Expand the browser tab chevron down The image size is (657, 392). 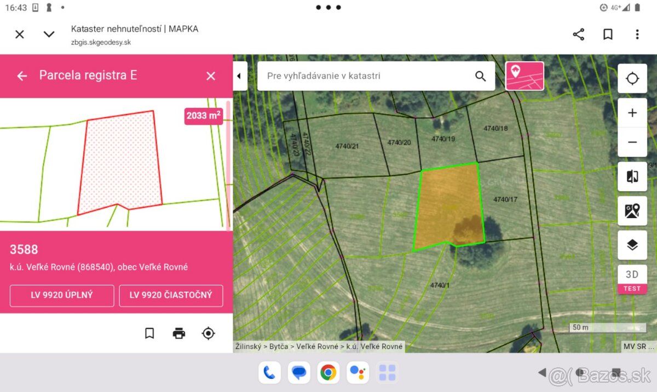point(49,34)
